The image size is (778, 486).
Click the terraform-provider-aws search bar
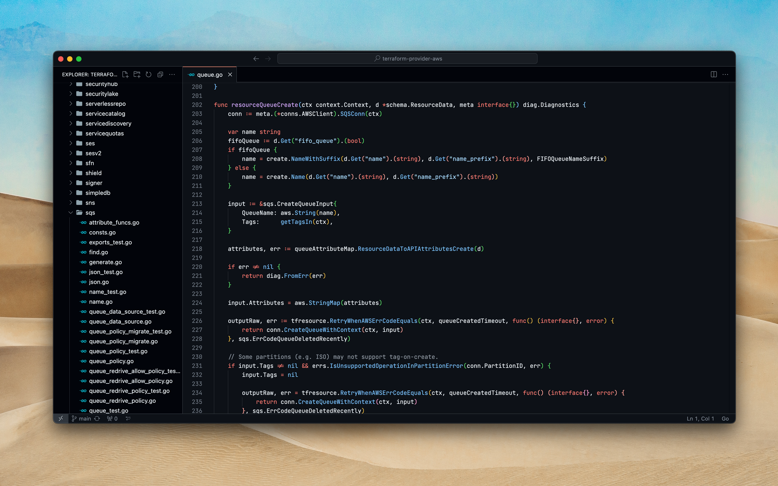(x=407, y=59)
